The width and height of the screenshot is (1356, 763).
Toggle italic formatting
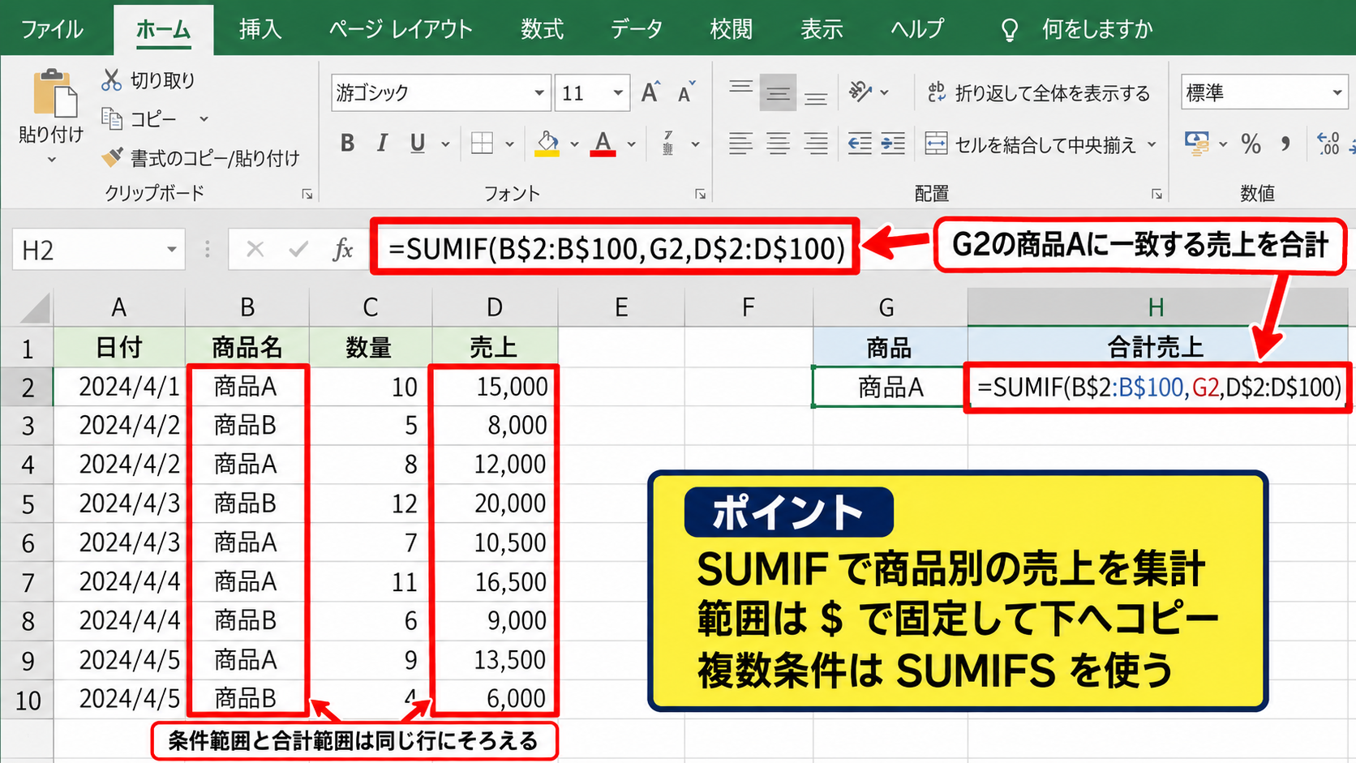point(382,144)
